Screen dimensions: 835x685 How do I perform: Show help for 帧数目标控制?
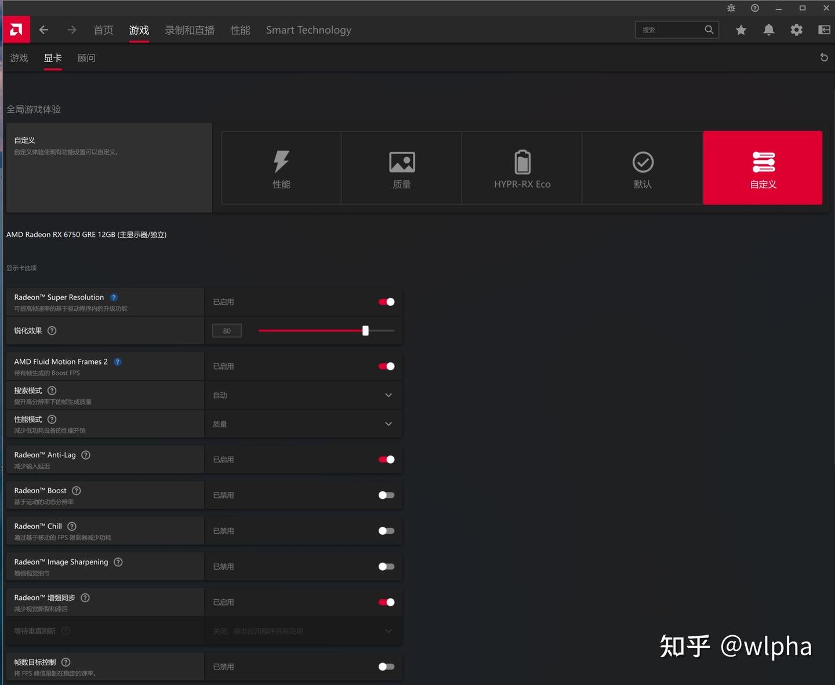click(x=66, y=662)
